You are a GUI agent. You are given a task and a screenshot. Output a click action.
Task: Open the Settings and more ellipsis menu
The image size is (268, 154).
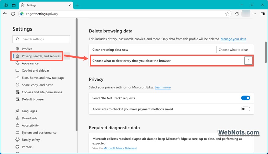pos(254,14)
